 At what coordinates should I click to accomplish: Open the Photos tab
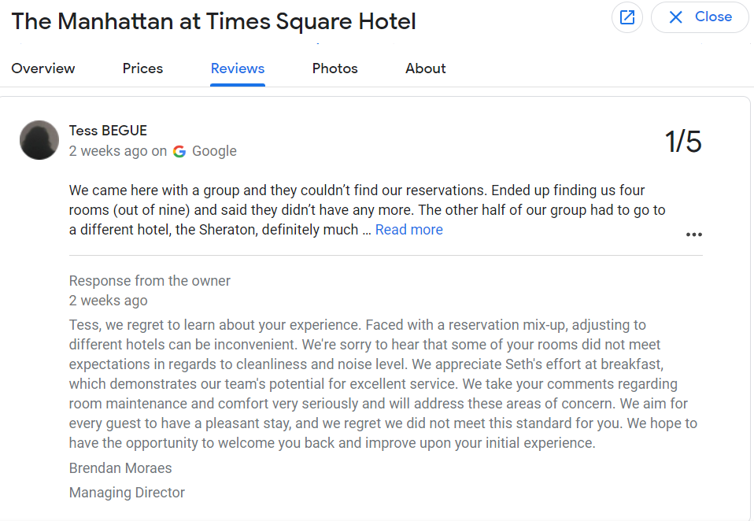pyautogui.click(x=335, y=68)
